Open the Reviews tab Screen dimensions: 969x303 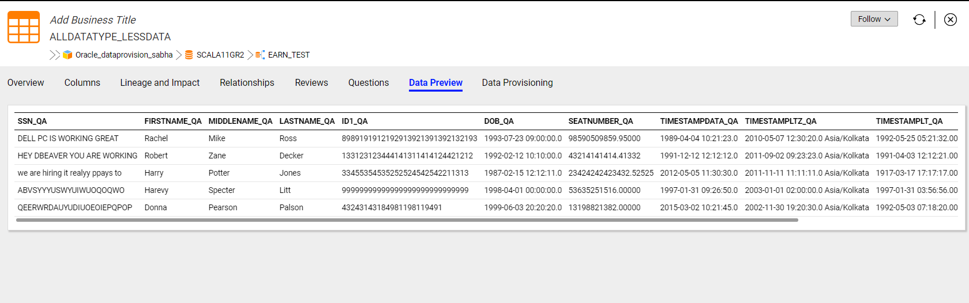click(311, 83)
